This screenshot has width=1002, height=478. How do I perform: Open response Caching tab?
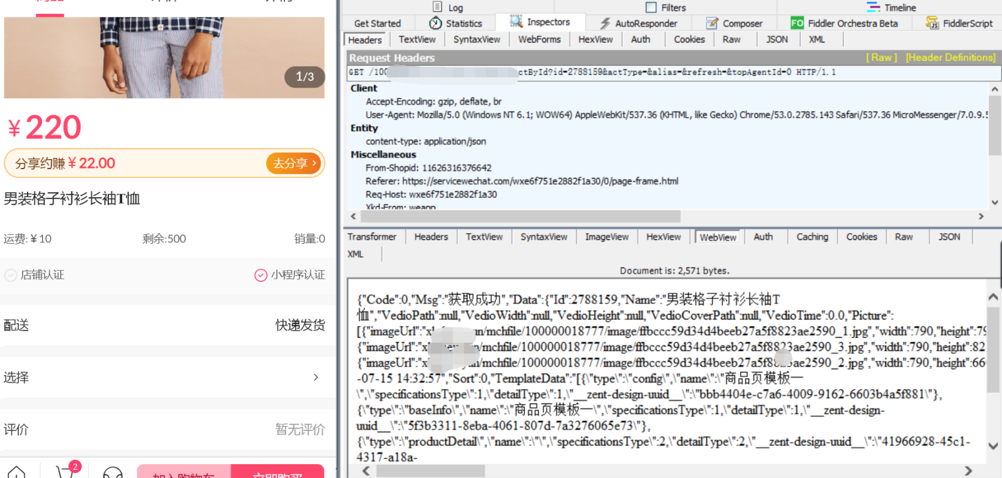pos(812,237)
